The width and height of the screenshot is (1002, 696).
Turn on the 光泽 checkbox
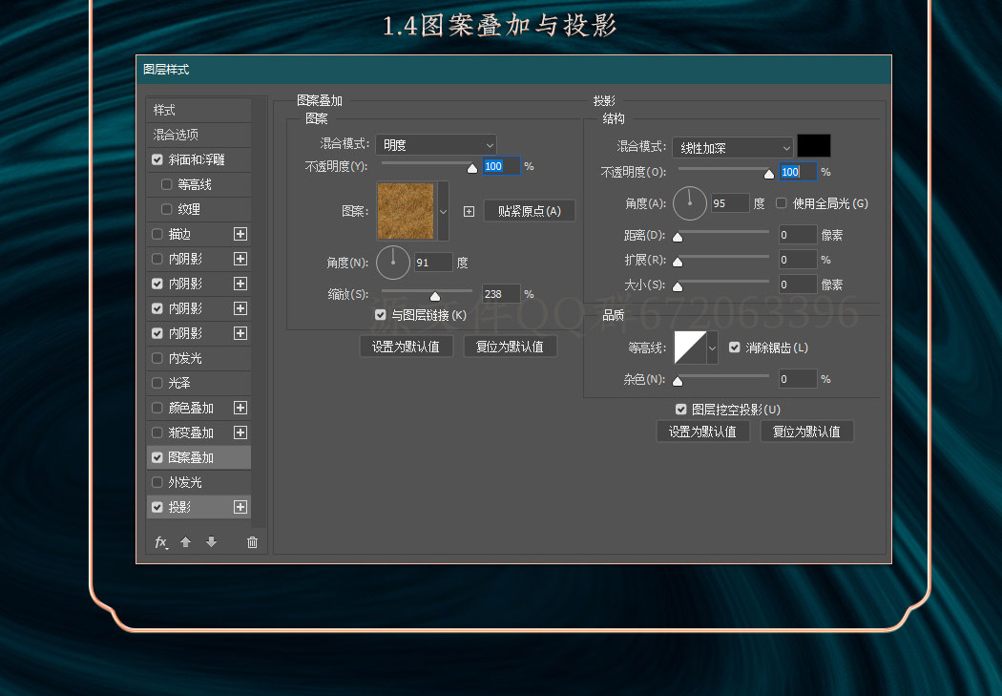click(x=157, y=383)
